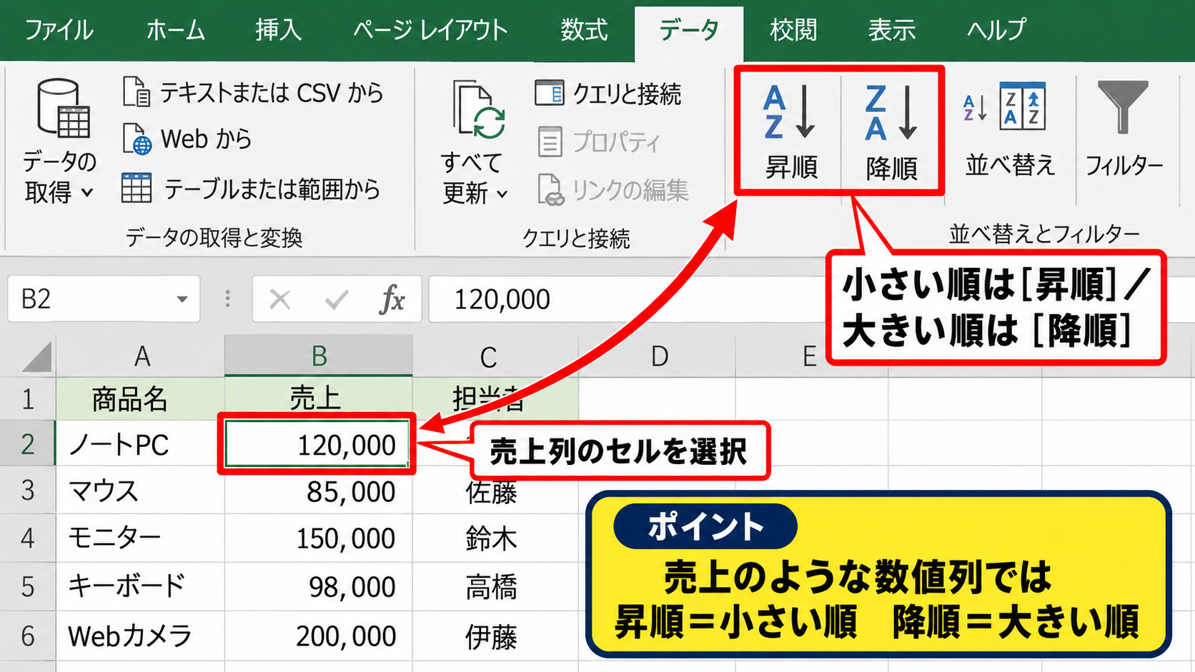The height and width of the screenshot is (672, 1195).
Task: Expand the データの取得 dropdown arrow
Action: pyautogui.click(x=87, y=193)
